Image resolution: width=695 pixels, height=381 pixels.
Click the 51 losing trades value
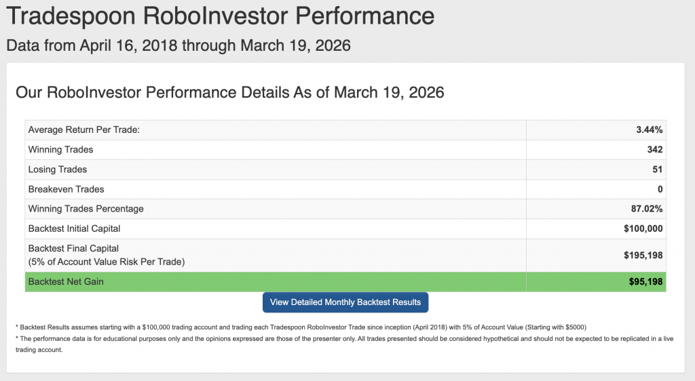click(x=658, y=169)
